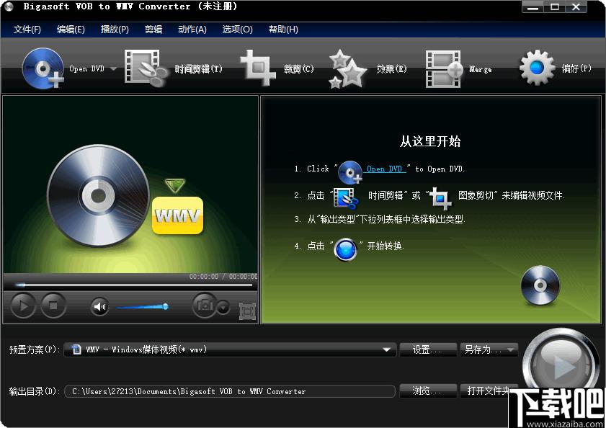Click the app icon in the title bar
Viewport: 606px width, 428px height.
tap(8, 6)
